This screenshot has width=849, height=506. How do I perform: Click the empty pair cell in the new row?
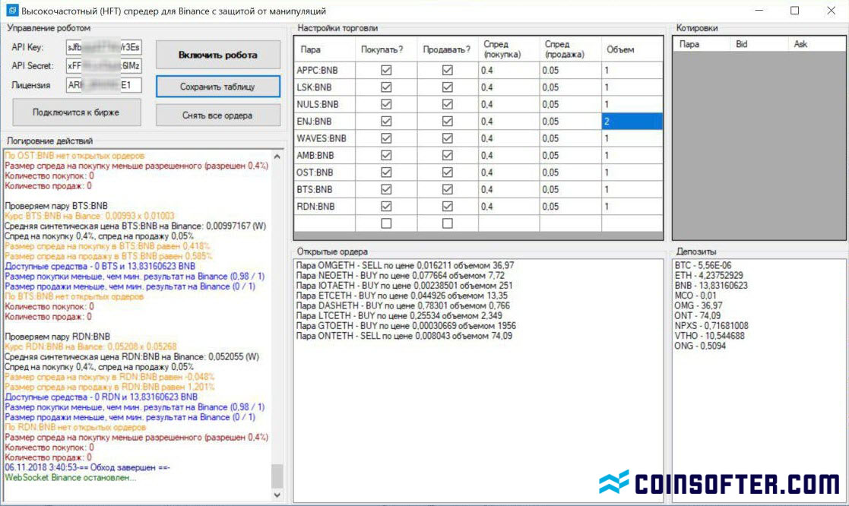(325, 223)
